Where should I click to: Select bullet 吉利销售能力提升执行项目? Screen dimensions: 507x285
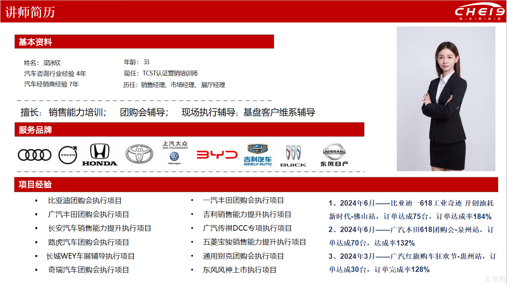click(247, 215)
